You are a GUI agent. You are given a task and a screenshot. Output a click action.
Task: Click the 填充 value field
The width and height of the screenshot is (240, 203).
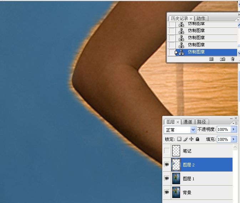pos(224,139)
